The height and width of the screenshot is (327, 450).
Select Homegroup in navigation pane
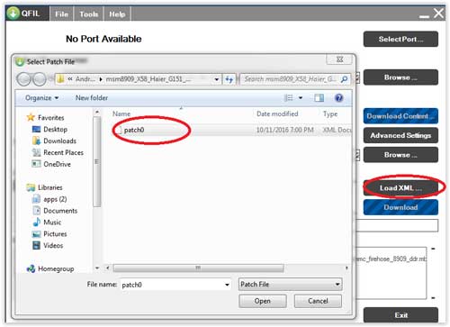pos(50,268)
